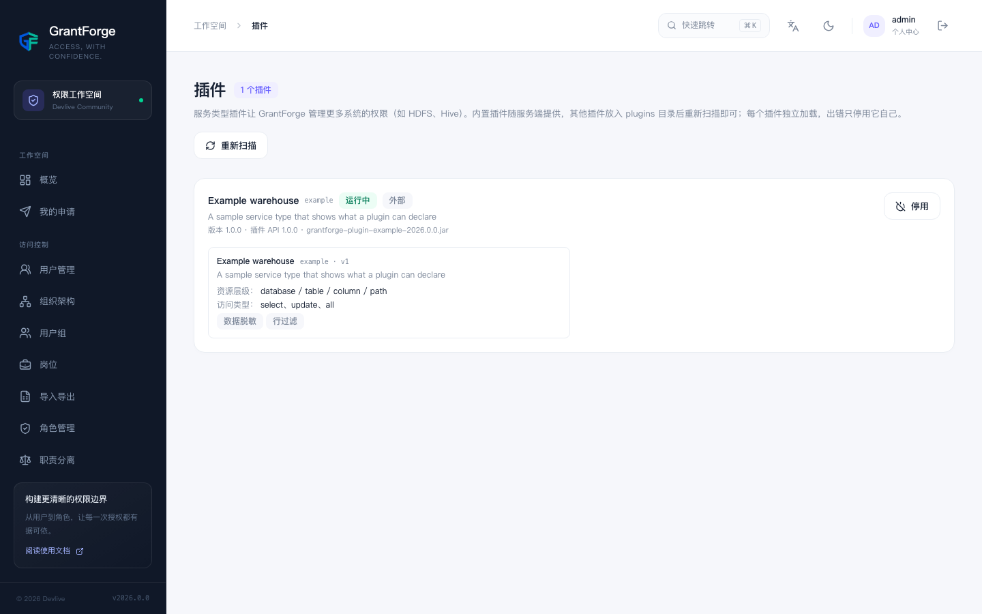This screenshot has height=614, width=982.
Task: Open the 权限工作空间 workspace switcher
Action: click(x=83, y=100)
